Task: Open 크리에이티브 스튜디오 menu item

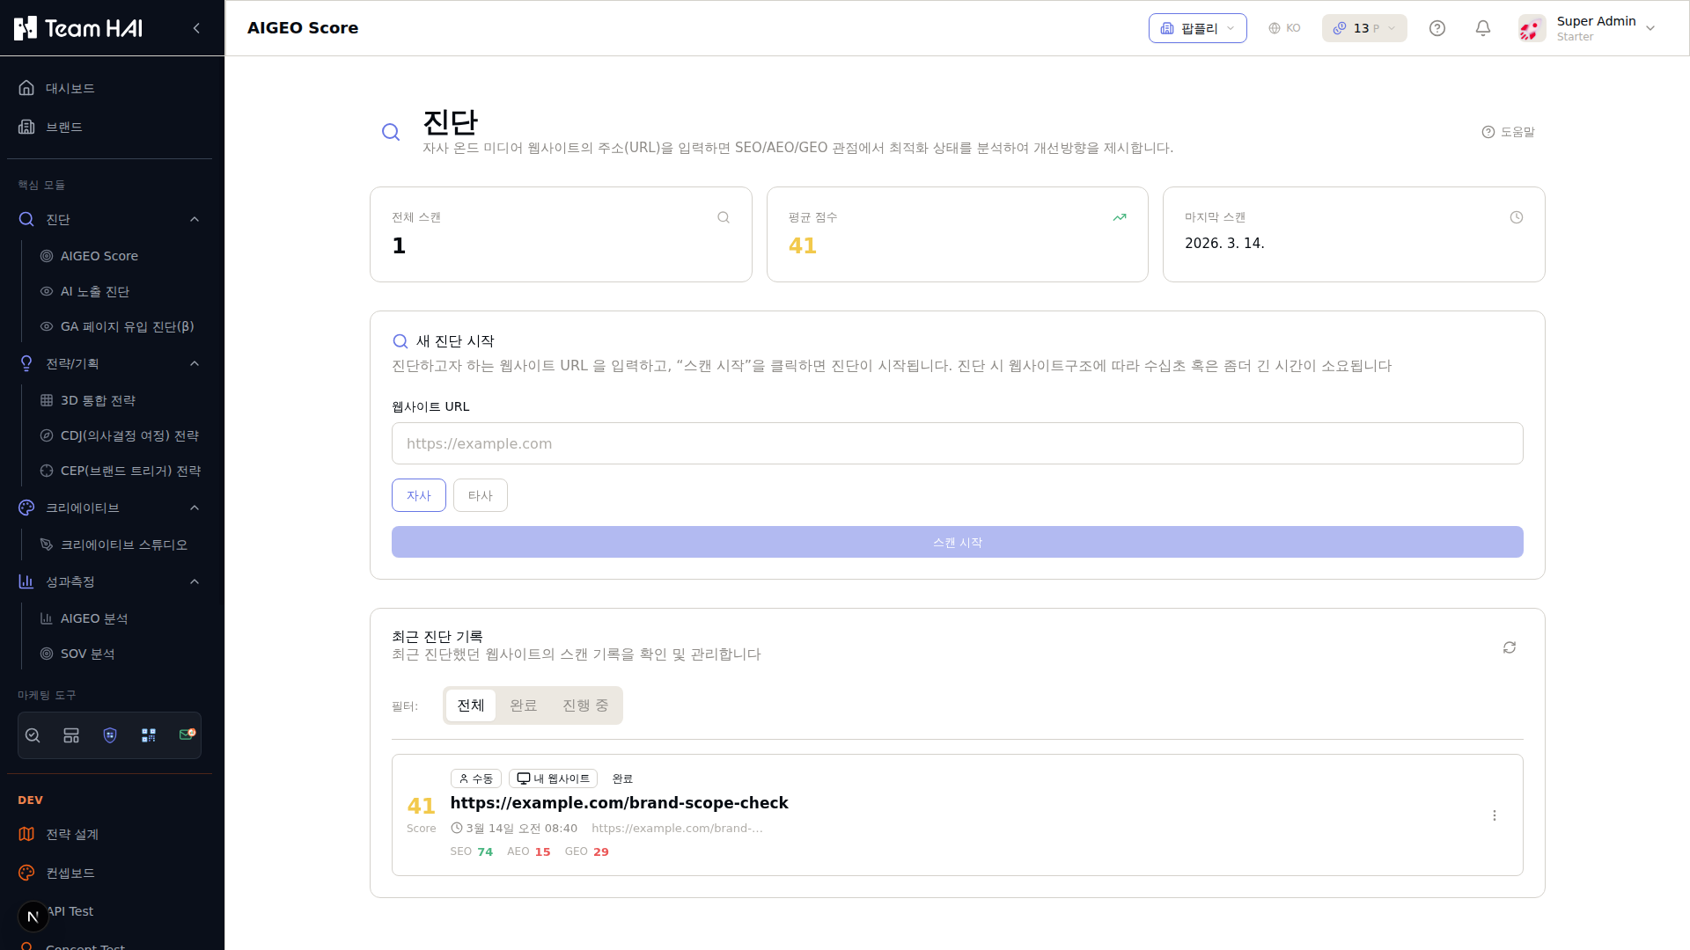Action: (x=120, y=544)
